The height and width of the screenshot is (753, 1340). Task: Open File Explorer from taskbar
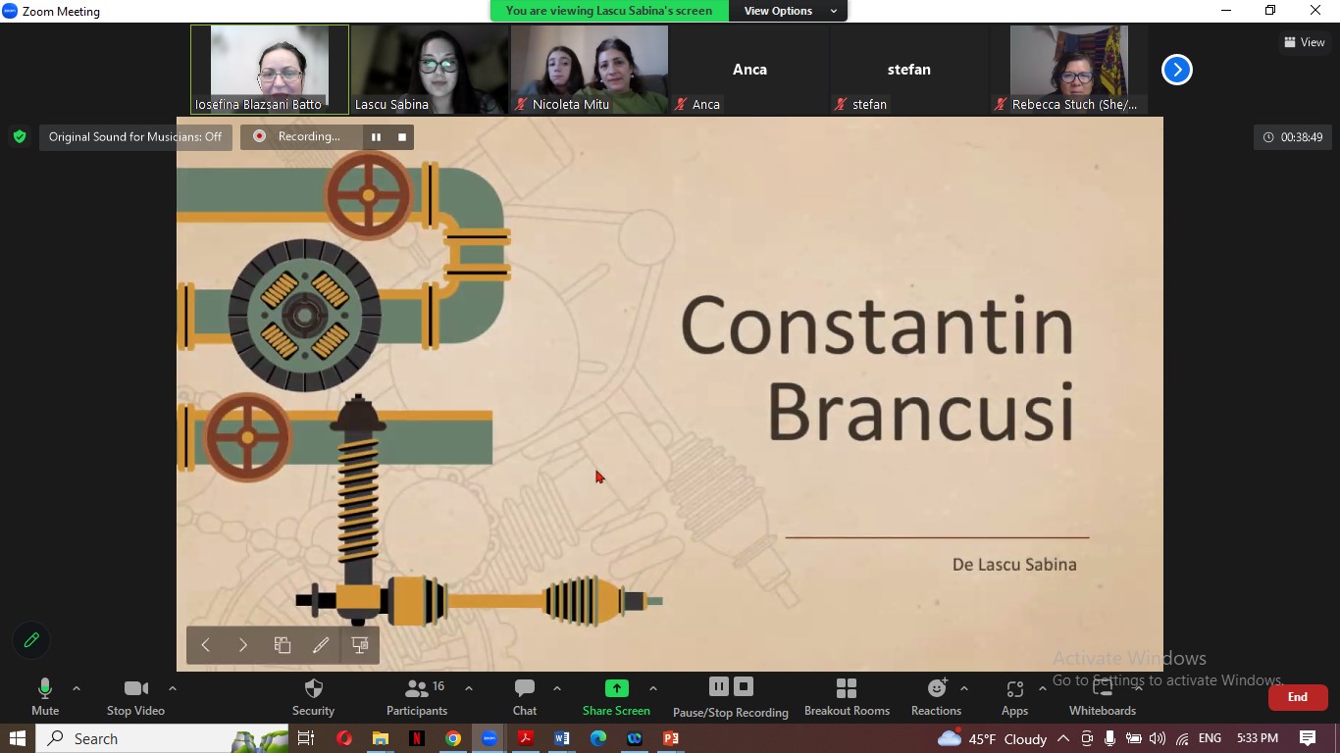[381, 738]
